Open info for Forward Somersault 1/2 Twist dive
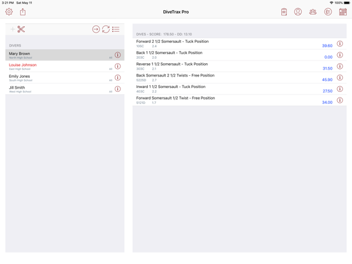Screen dimensions: 352x264 pyautogui.click(x=340, y=100)
